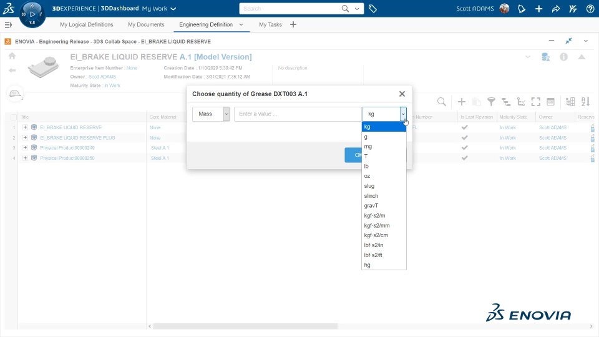Select slug unit from list
This screenshot has width=599, height=337.
(384, 186)
